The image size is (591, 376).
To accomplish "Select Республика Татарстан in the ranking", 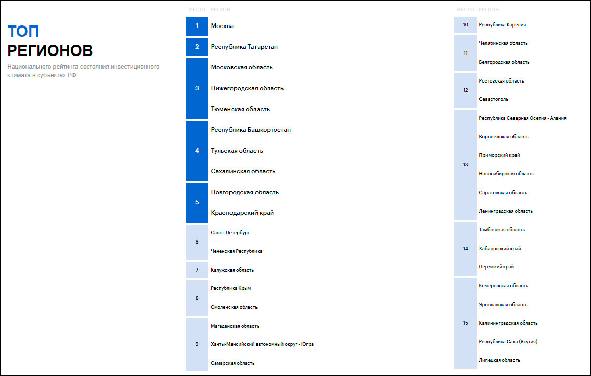I will 244,47.
